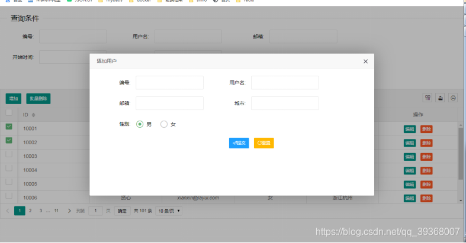The image size is (466, 243).
Task: Click 删除 for row 10002
Action: tap(426, 143)
